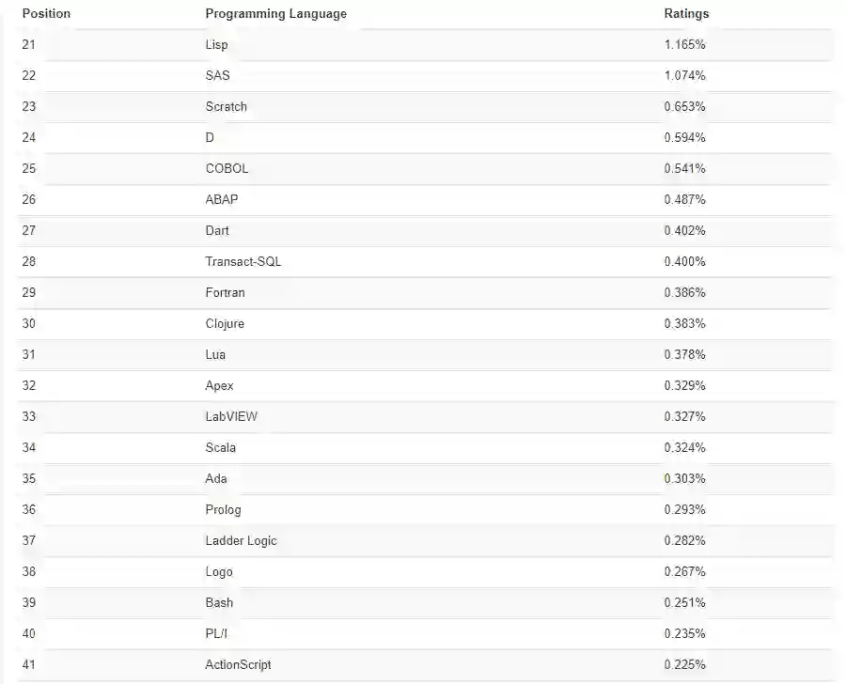Click the Programming Language column header
Viewport: 846px width, 684px height.
pyautogui.click(x=275, y=14)
